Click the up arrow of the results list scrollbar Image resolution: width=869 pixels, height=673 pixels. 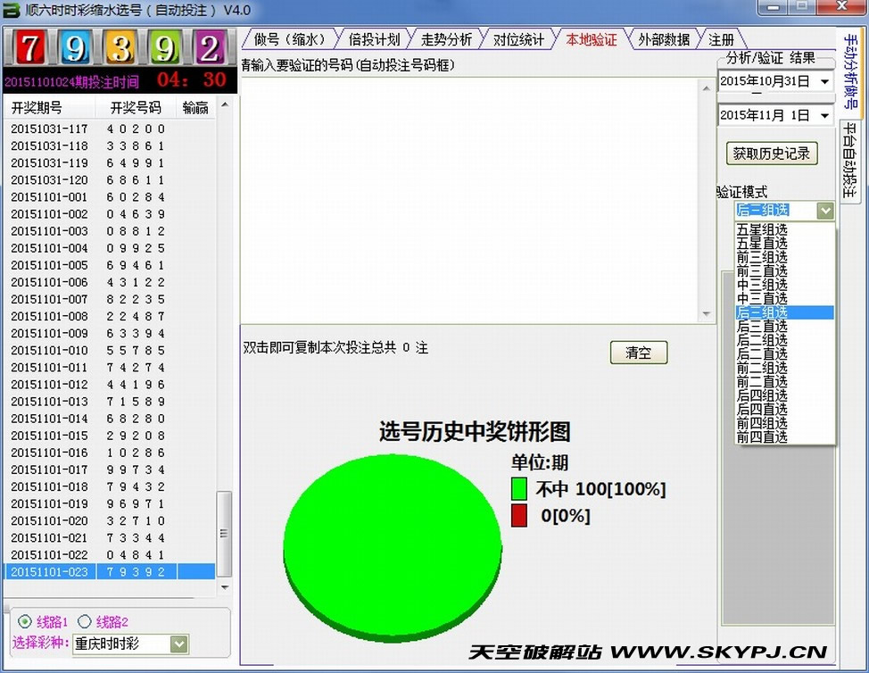coord(224,105)
